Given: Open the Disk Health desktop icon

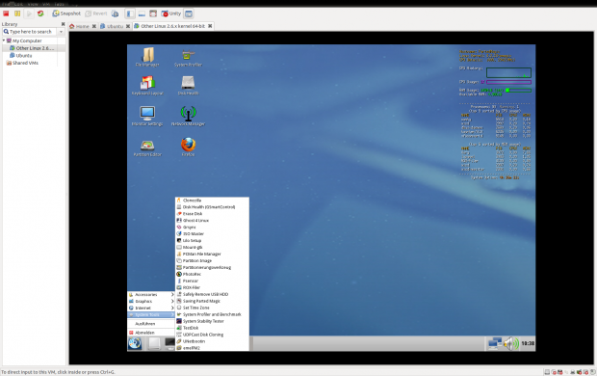Looking at the screenshot, I should coord(188,86).
